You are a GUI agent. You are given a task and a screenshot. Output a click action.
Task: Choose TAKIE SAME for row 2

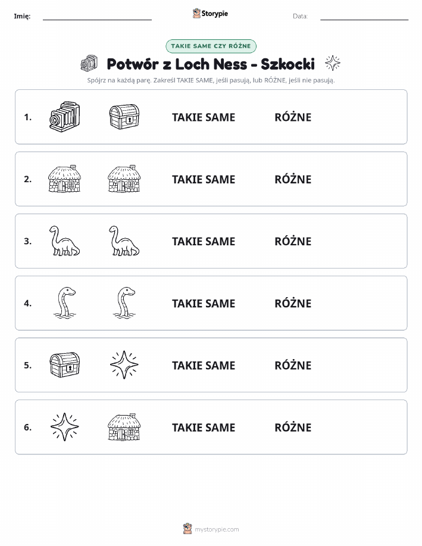pyautogui.click(x=204, y=179)
